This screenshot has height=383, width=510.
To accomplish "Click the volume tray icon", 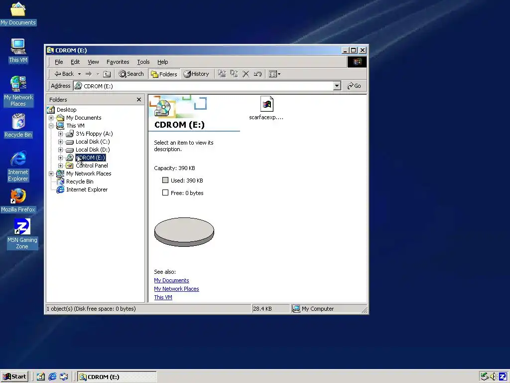I will pyautogui.click(x=494, y=377).
